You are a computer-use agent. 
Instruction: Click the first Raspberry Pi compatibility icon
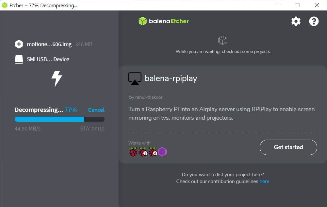click(133, 152)
